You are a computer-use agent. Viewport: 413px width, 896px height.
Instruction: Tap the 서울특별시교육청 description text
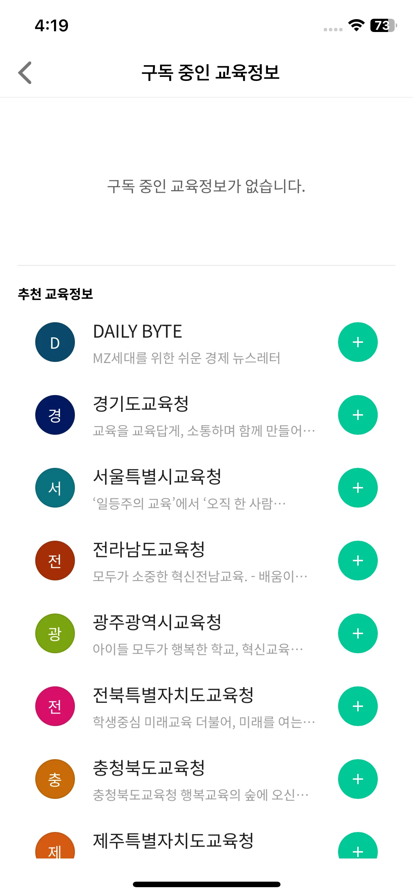click(189, 503)
